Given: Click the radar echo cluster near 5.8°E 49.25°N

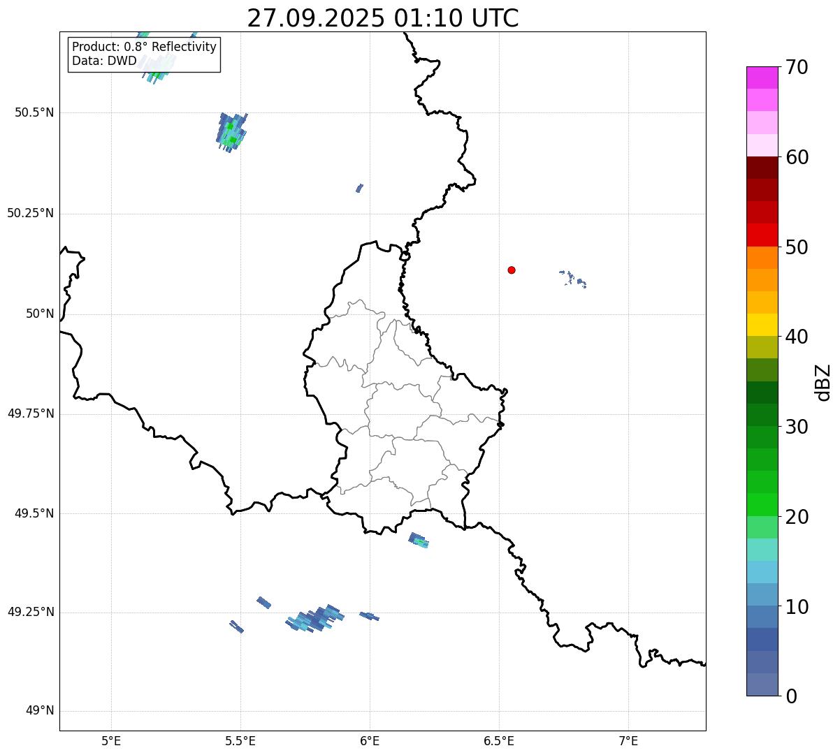Looking at the screenshot, I should (316, 620).
